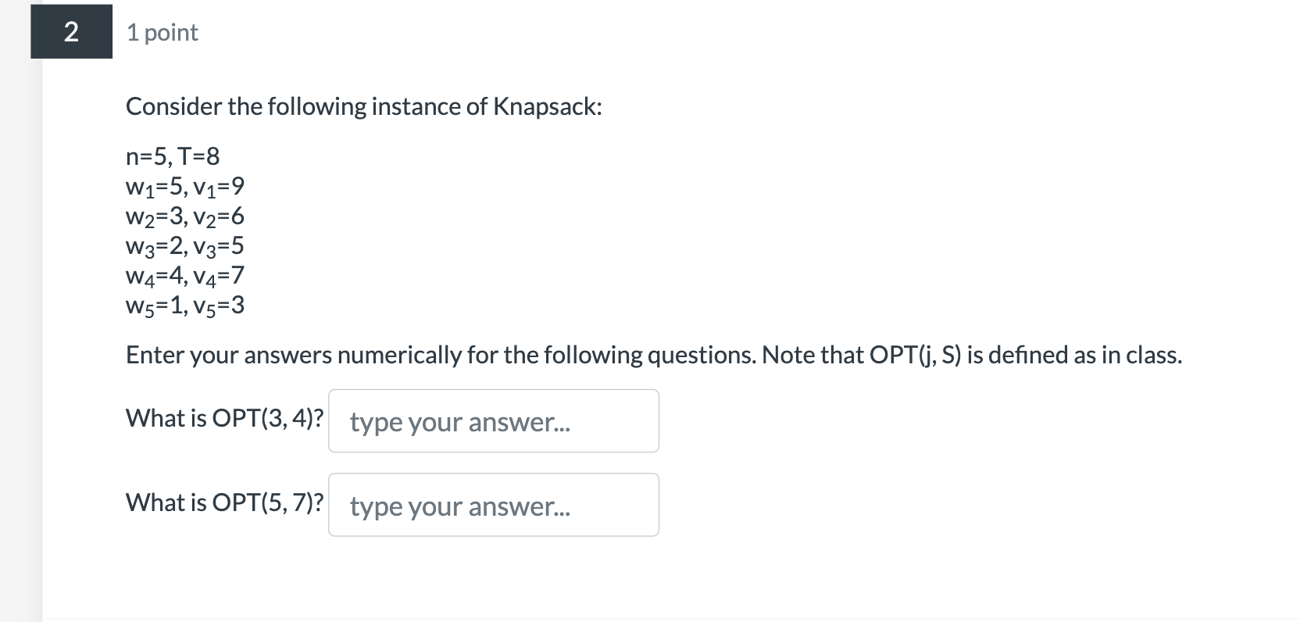
Task: Click the w3=2, v3=5 item line
Action: point(185,245)
